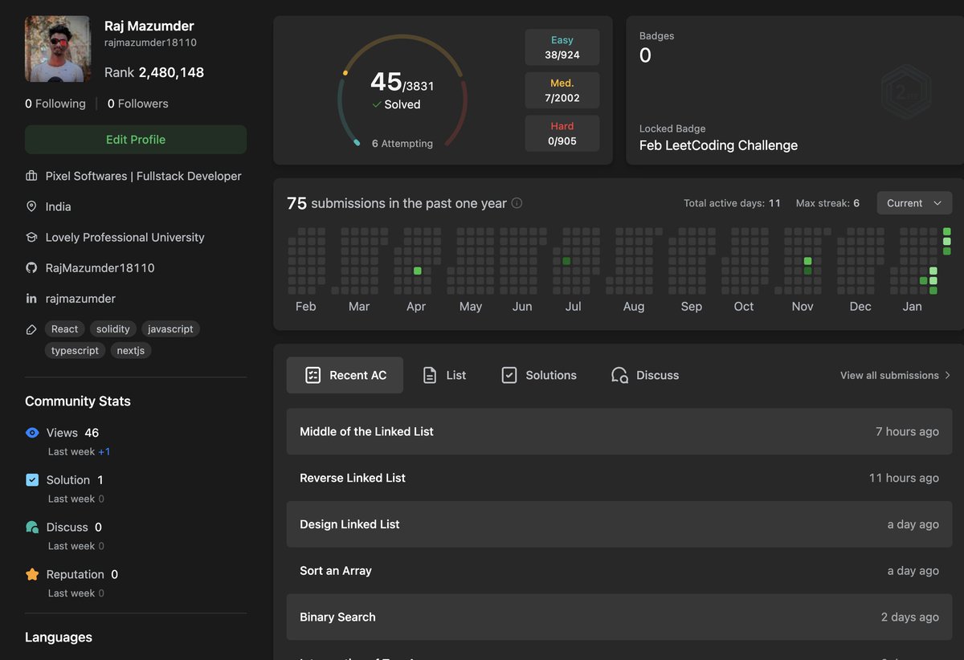The height and width of the screenshot is (660, 964).
Task: Select the Hard 0/905 stat box
Action: (562, 133)
